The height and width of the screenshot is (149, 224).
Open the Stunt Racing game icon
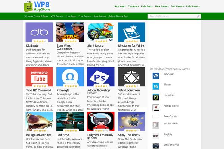tap(101, 32)
